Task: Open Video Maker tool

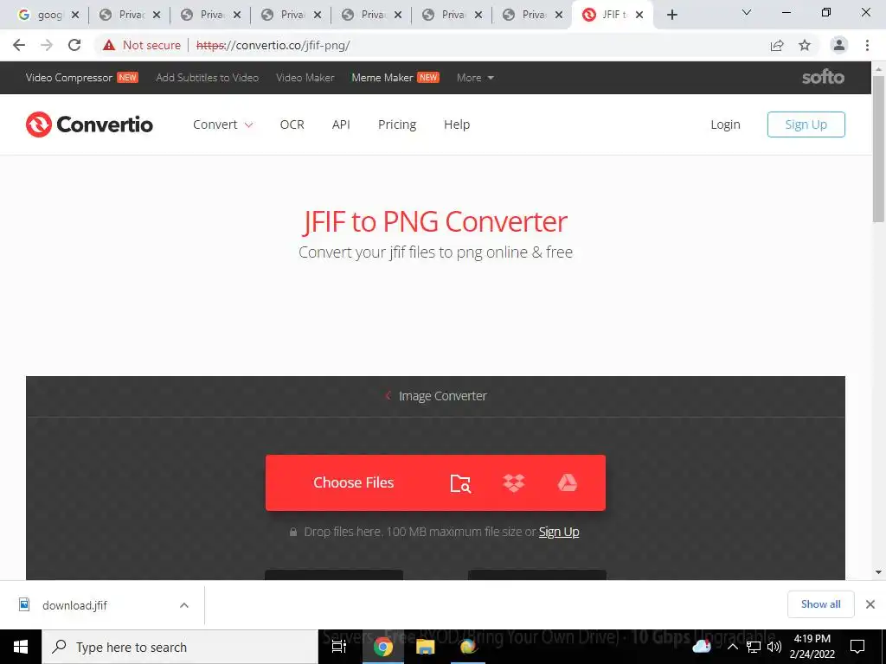Action: (x=305, y=77)
